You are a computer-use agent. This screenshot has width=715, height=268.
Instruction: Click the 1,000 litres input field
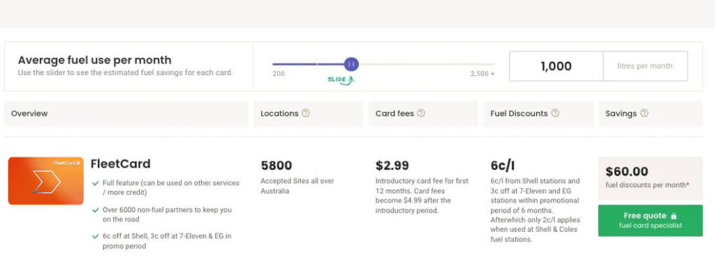556,66
